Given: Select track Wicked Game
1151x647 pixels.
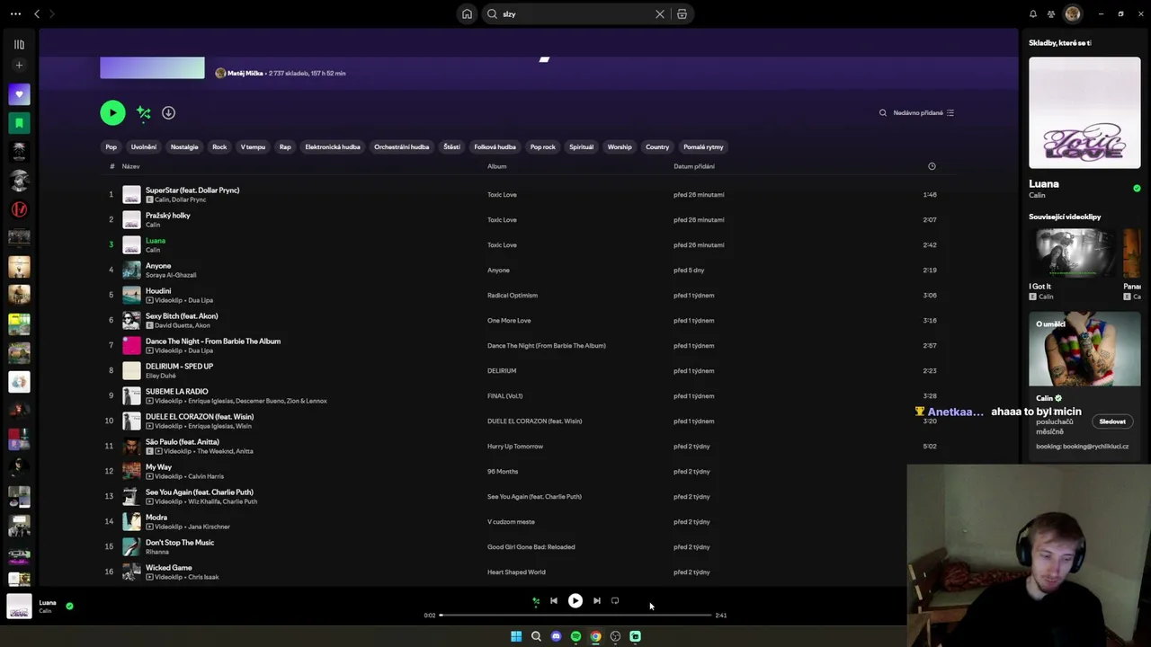Looking at the screenshot, I should [x=169, y=568].
